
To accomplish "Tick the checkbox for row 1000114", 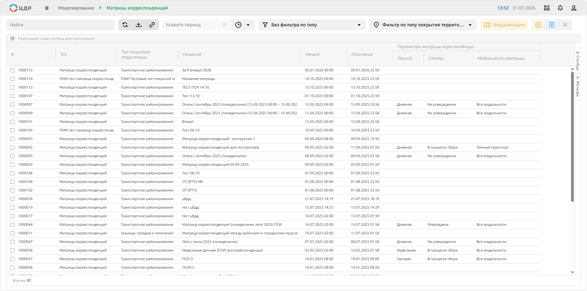I will (13, 79).
